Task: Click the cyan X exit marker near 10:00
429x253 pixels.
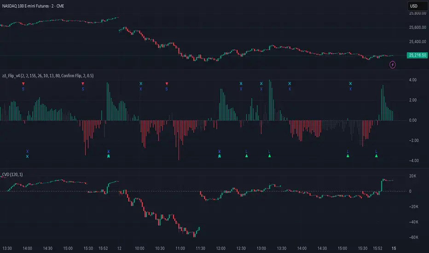Action: pyautogui.click(x=141, y=84)
